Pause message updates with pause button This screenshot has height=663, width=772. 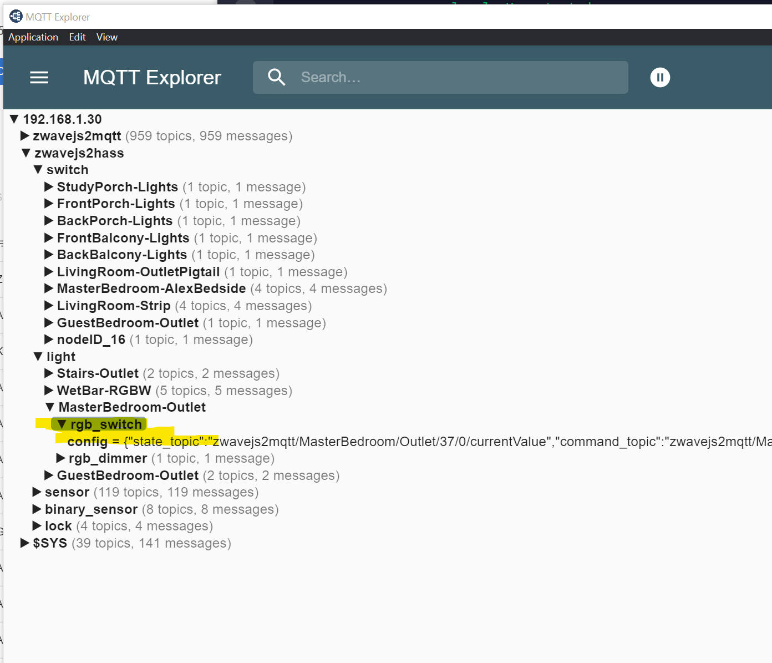tap(660, 78)
